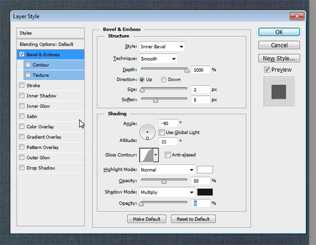Click the Reset to Default button
The image size is (316, 245).
click(193, 219)
